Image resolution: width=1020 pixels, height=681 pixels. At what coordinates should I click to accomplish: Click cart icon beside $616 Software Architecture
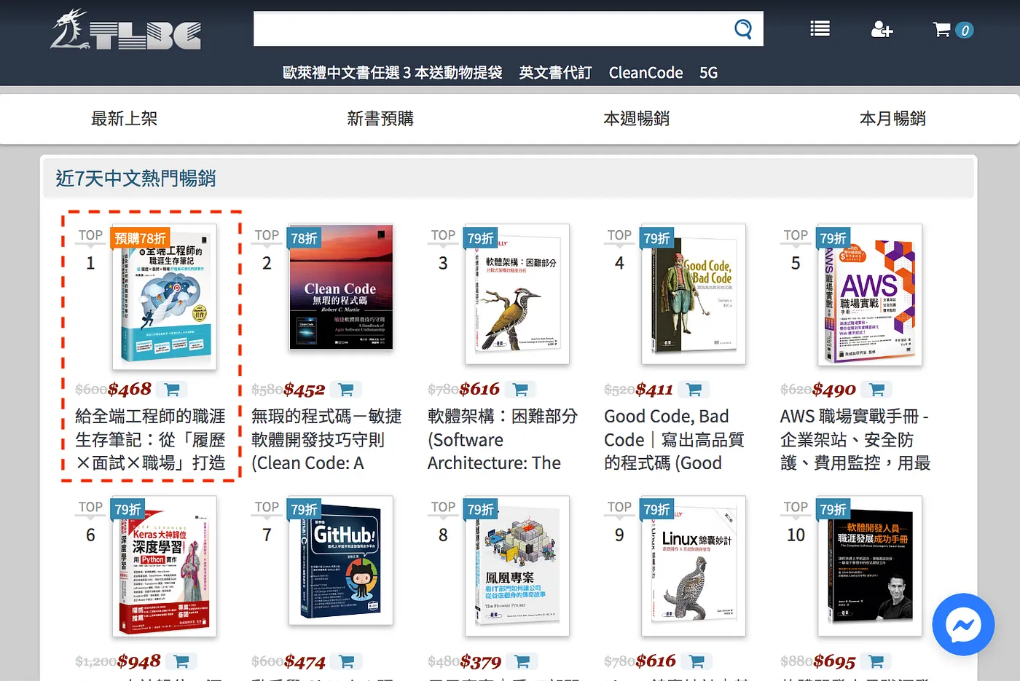(x=521, y=390)
